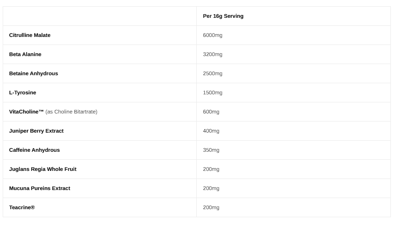Click the 400mg dosage value
The height and width of the screenshot is (231, 398).
pyautogui.click(x=211, y=131)
